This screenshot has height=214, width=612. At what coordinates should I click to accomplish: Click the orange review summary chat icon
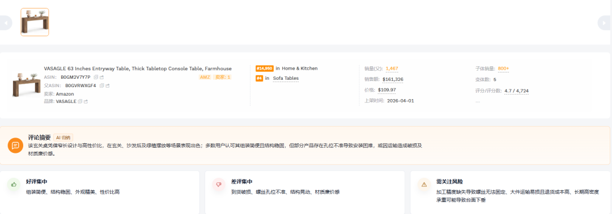pyautogui.click(x=15, y=145)
